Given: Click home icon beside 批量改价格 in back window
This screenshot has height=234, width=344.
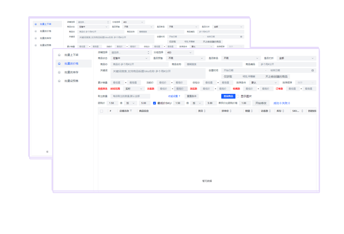Looking at the screenshot, I should coord(36,31).
